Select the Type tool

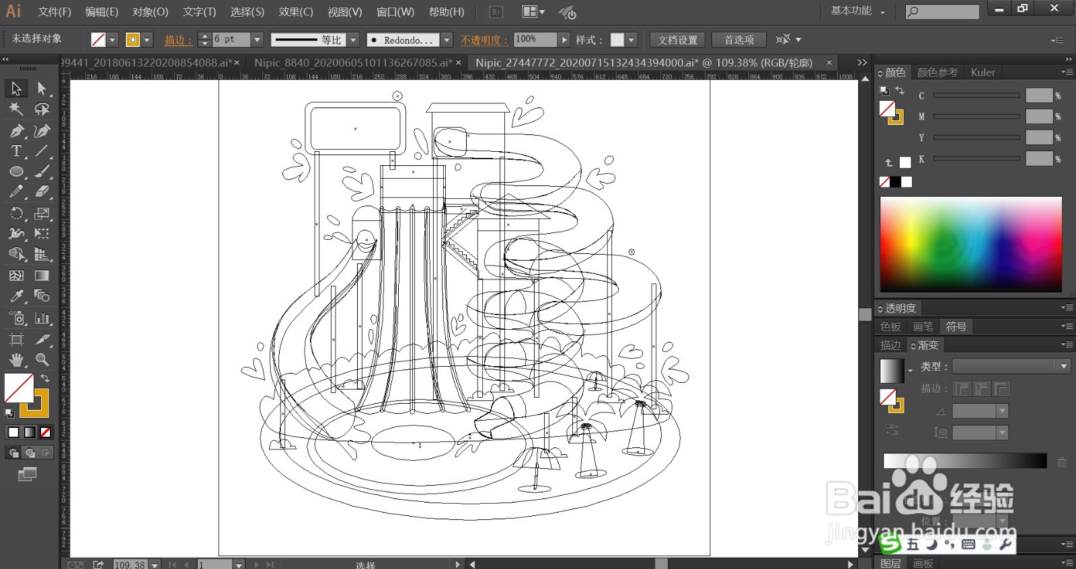pos(16,151)
